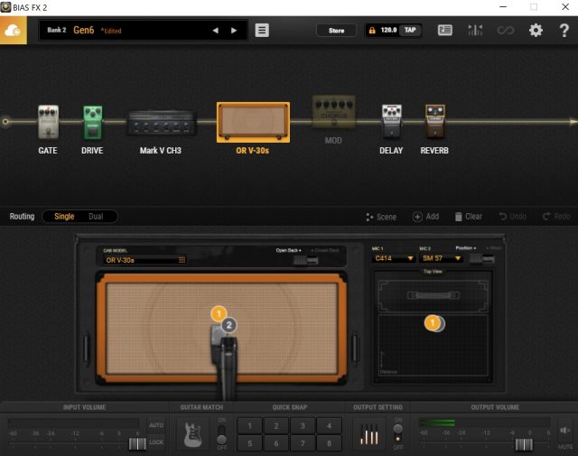Open settings gear icon

click(x=536, y=30)
